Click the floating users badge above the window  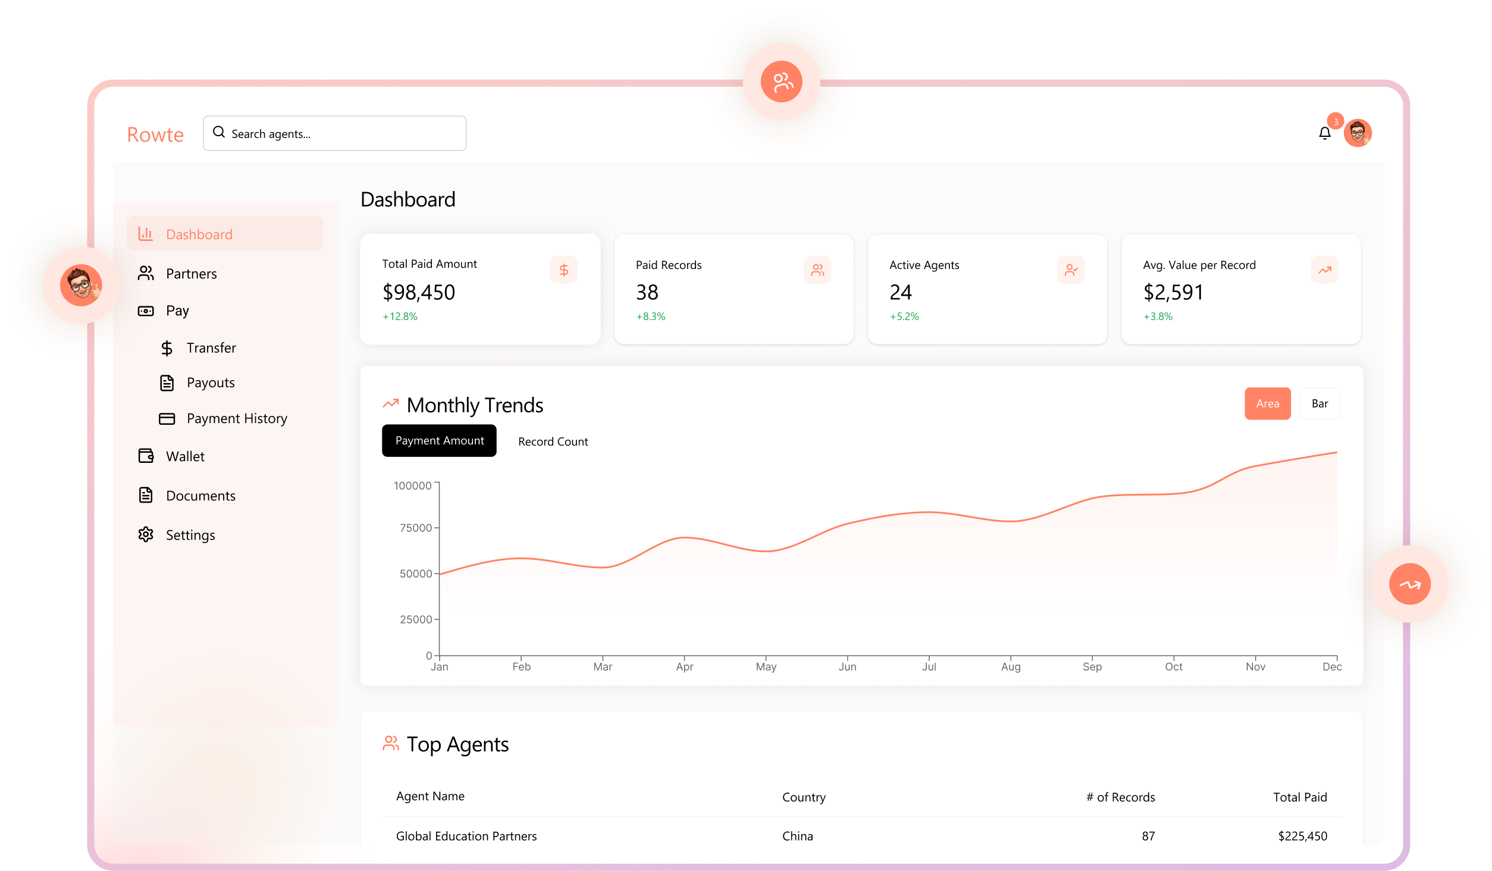pyautogui.click(x=782, y=82)
